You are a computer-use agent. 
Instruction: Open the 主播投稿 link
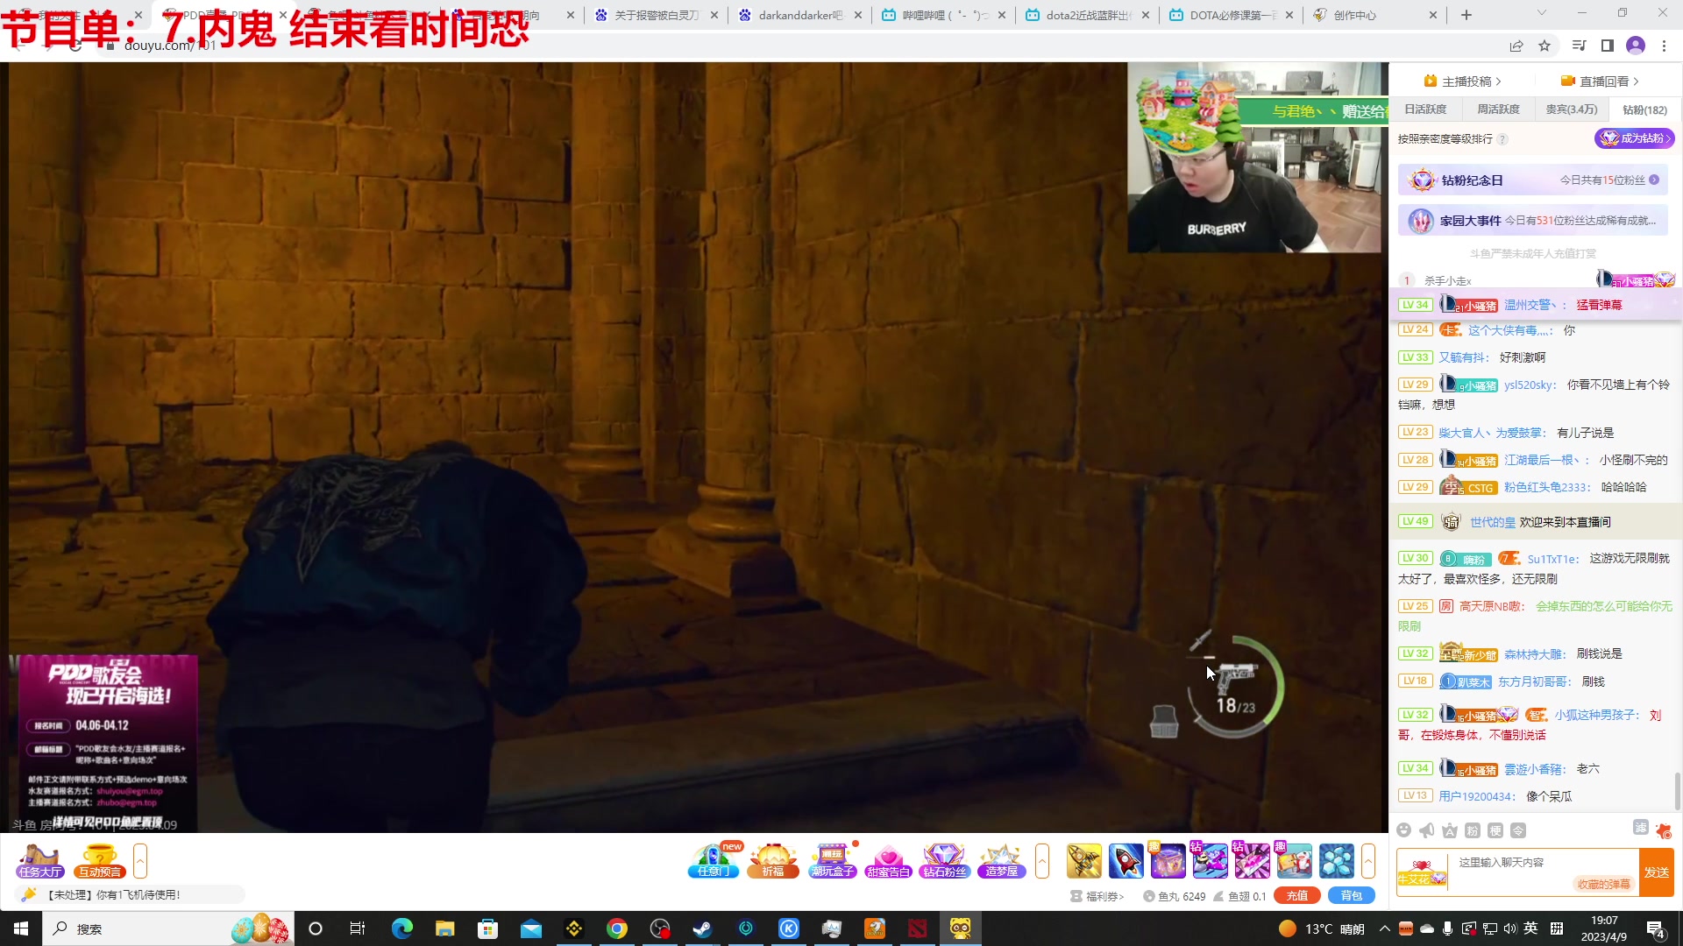[x=1463, y=81]
